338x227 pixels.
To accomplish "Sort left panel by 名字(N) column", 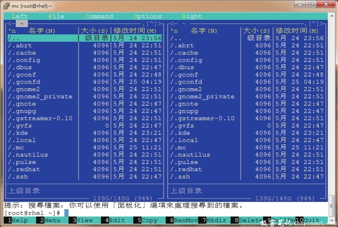I will [x=42, y=31].
